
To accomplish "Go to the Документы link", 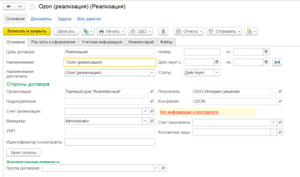I will pyautogui.click(x=41, y=19).
